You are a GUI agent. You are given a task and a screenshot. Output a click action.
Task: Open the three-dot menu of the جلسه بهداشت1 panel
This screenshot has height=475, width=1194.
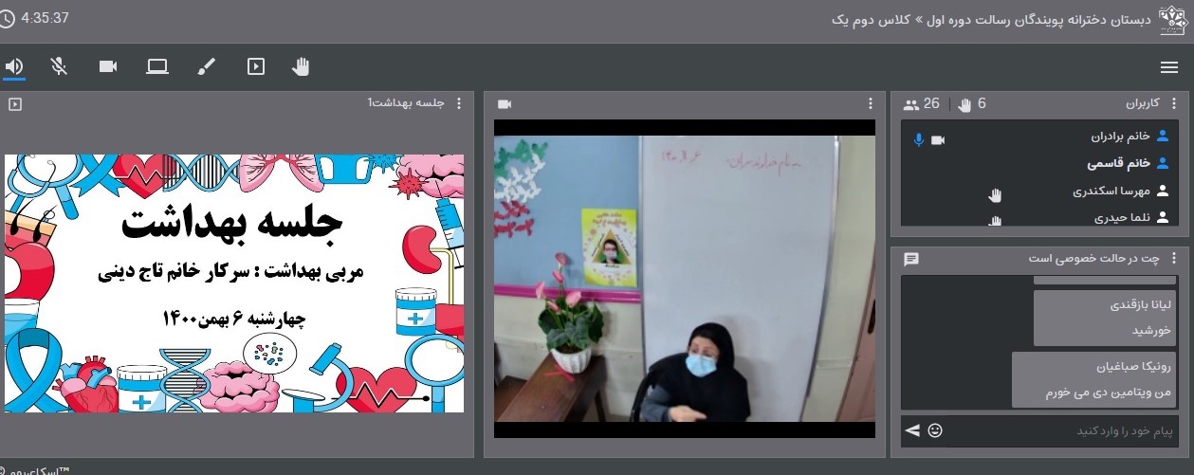point(460,103)
